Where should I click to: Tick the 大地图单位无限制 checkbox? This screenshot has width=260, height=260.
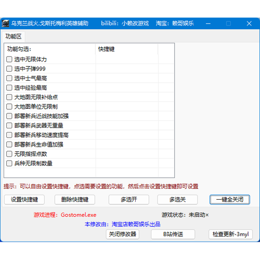[x=9, y=107]
